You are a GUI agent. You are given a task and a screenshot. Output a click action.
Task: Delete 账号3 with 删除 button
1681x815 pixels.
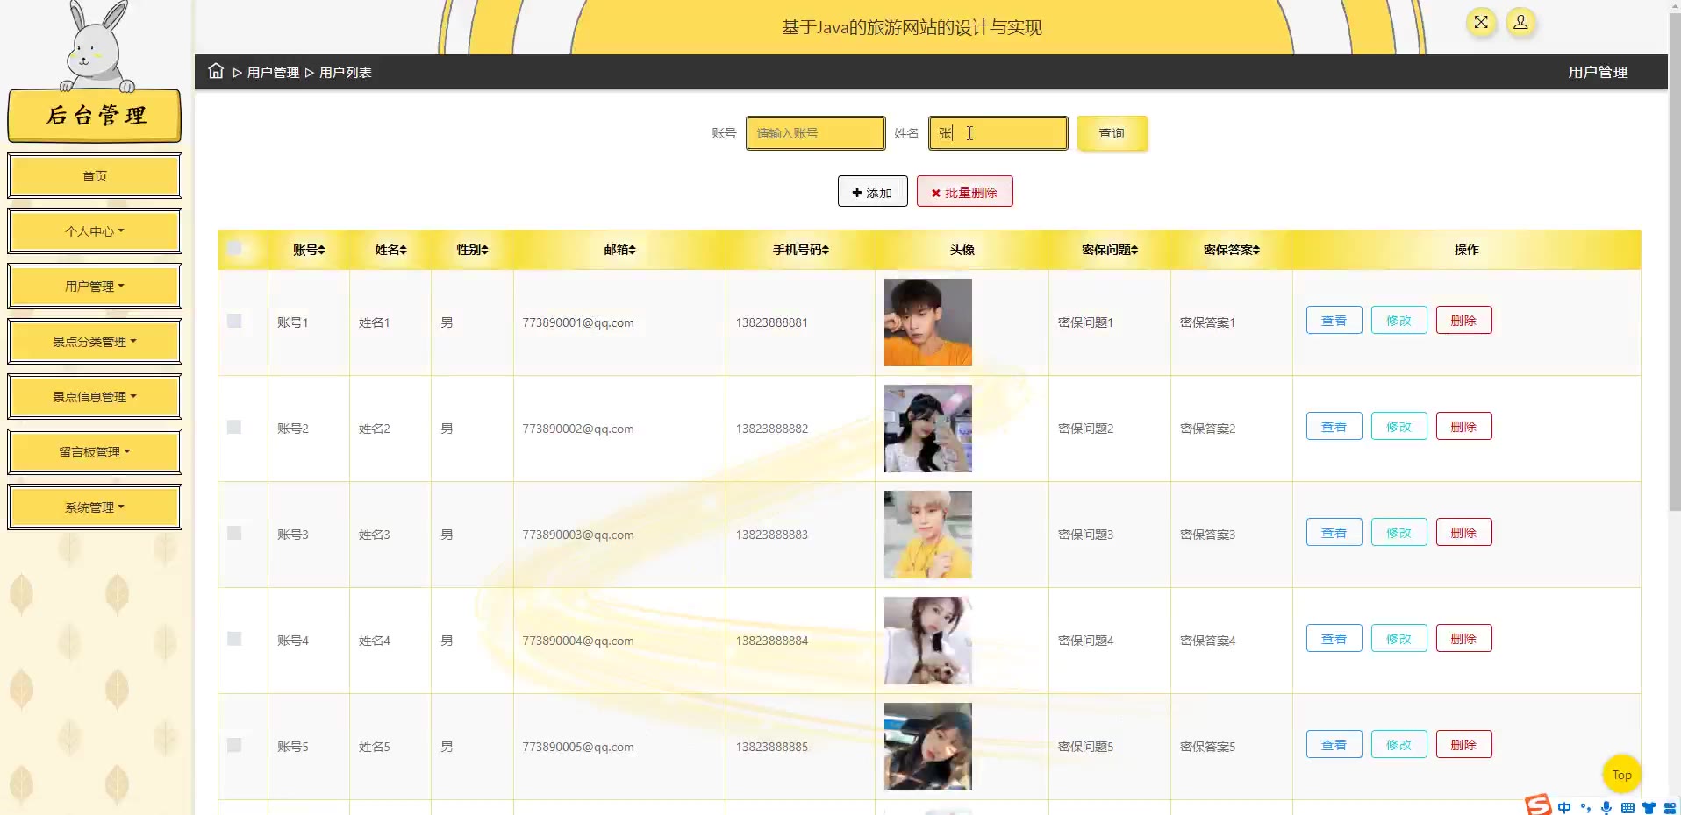point(1463,532)
